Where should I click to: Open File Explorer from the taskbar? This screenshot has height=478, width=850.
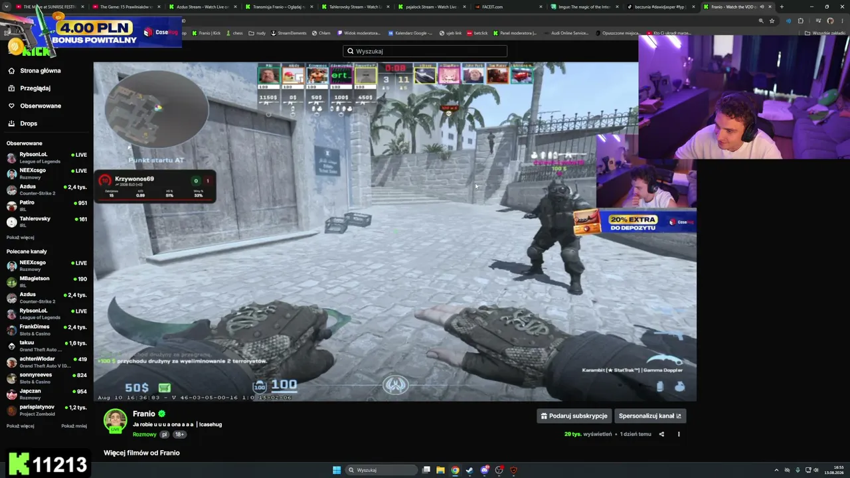tap(440, 470)
